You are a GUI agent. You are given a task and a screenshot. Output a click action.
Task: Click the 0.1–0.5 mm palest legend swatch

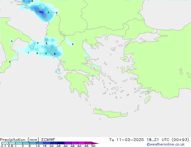(x=5, y=143)
